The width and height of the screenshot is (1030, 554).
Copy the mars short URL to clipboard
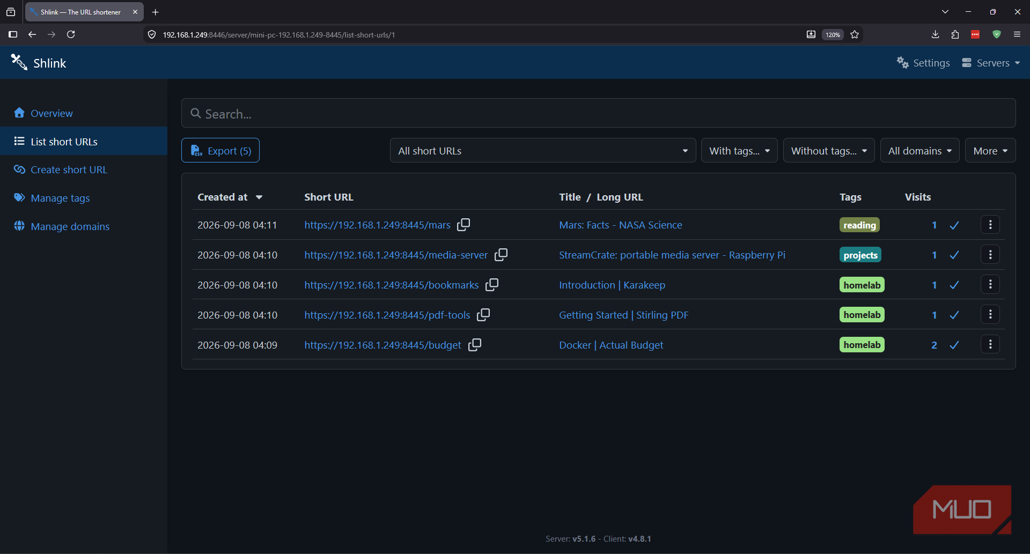pos(464,225)
